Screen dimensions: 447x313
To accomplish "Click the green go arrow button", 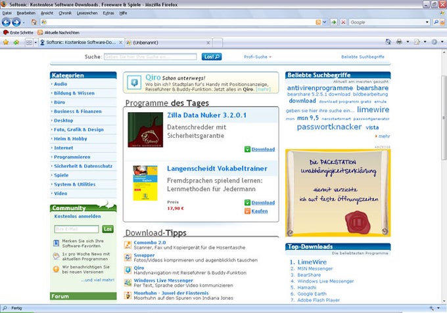I will point(333,22).
